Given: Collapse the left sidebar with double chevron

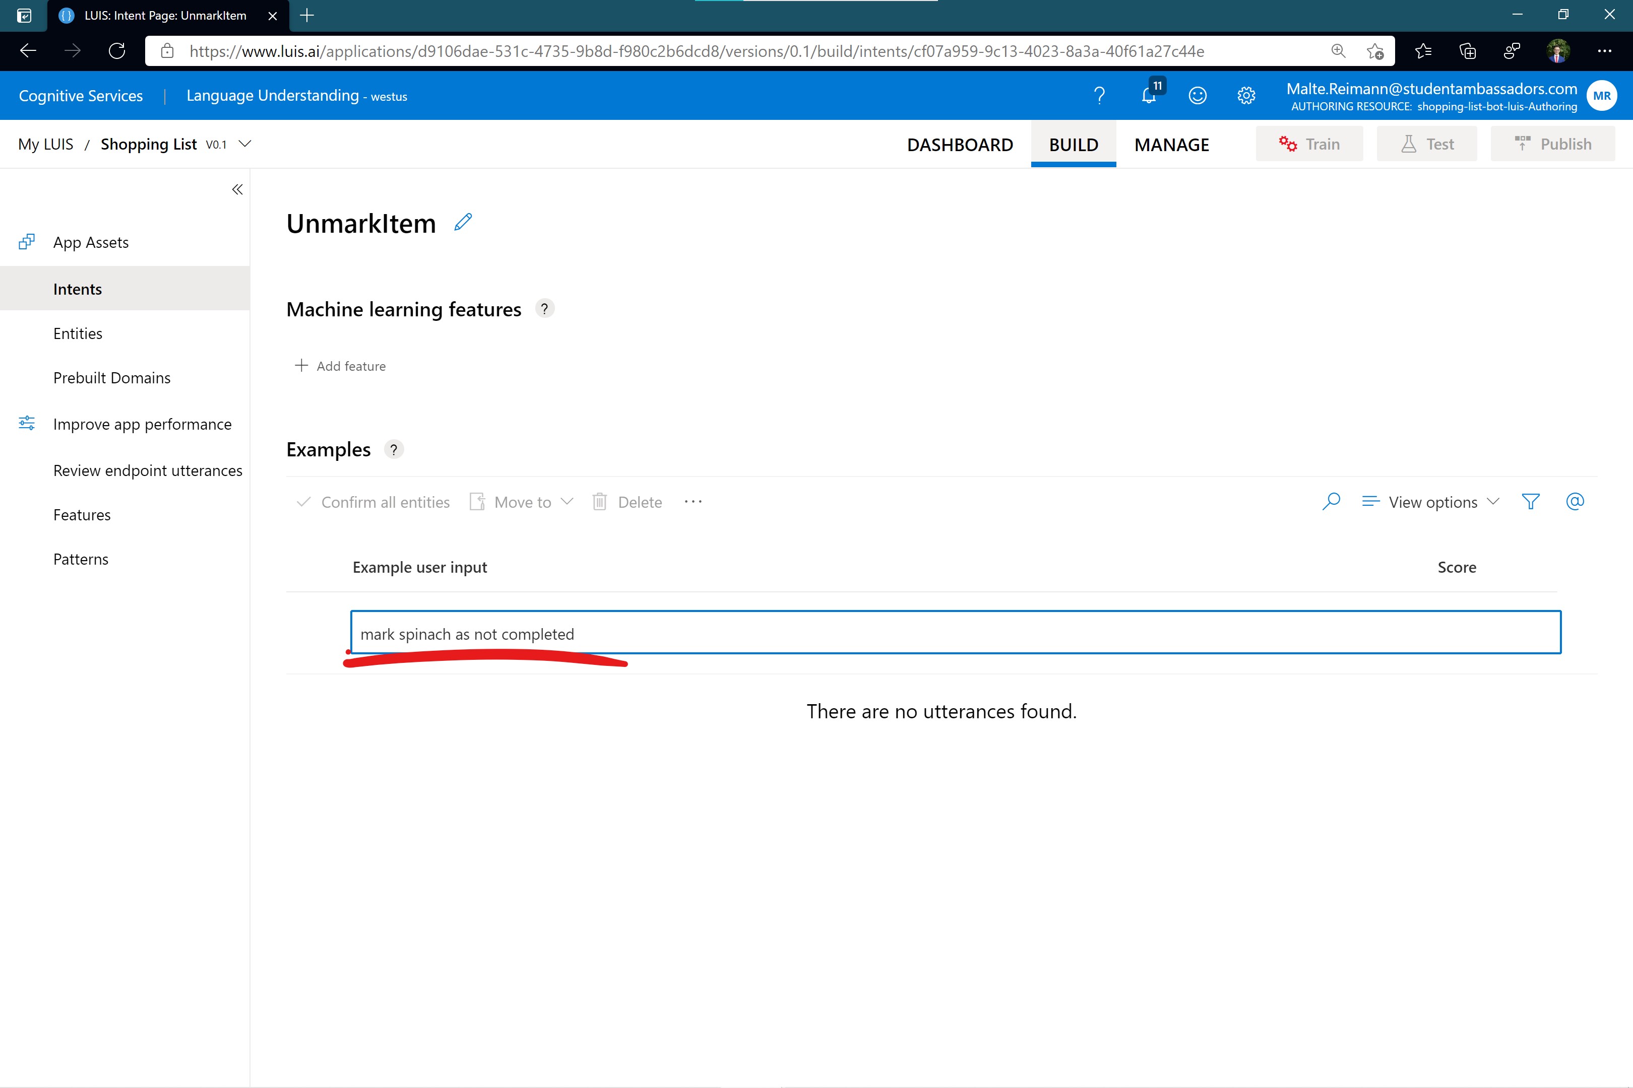Looking at the screenshot, I should coord(237,189).
